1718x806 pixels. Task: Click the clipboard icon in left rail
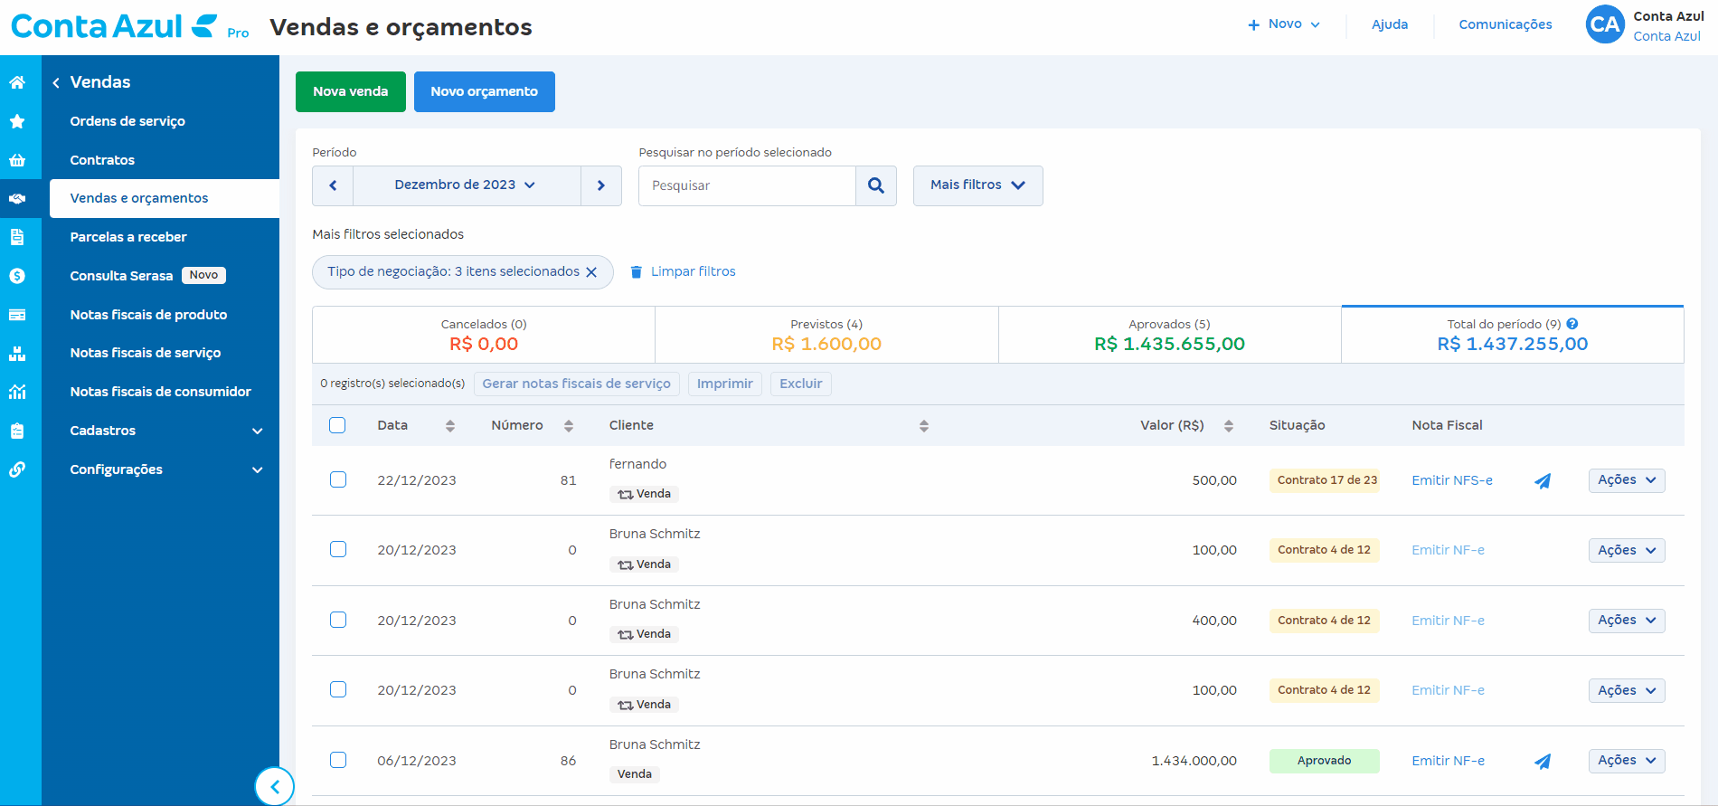click(17, 431)
